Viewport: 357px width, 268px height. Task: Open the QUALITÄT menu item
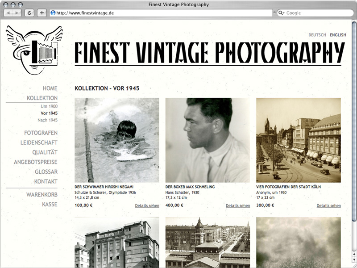point(45,152)
